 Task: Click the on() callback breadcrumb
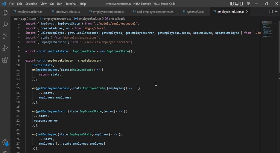116,19
